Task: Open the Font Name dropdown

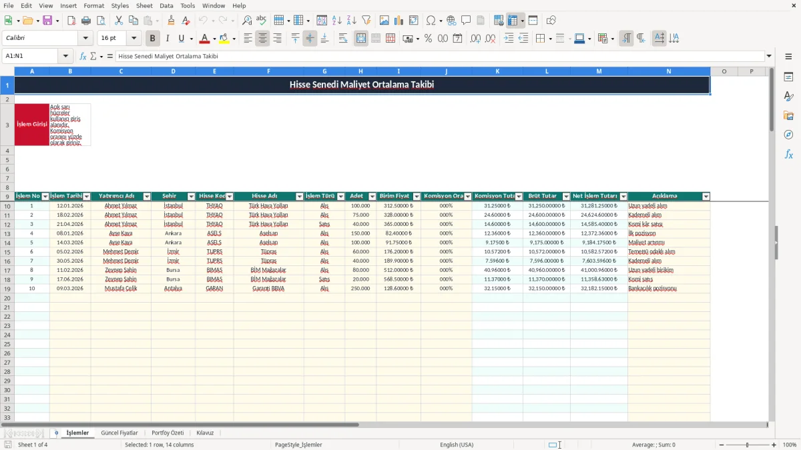Action: pyautogui.click(x=85, y=39)
